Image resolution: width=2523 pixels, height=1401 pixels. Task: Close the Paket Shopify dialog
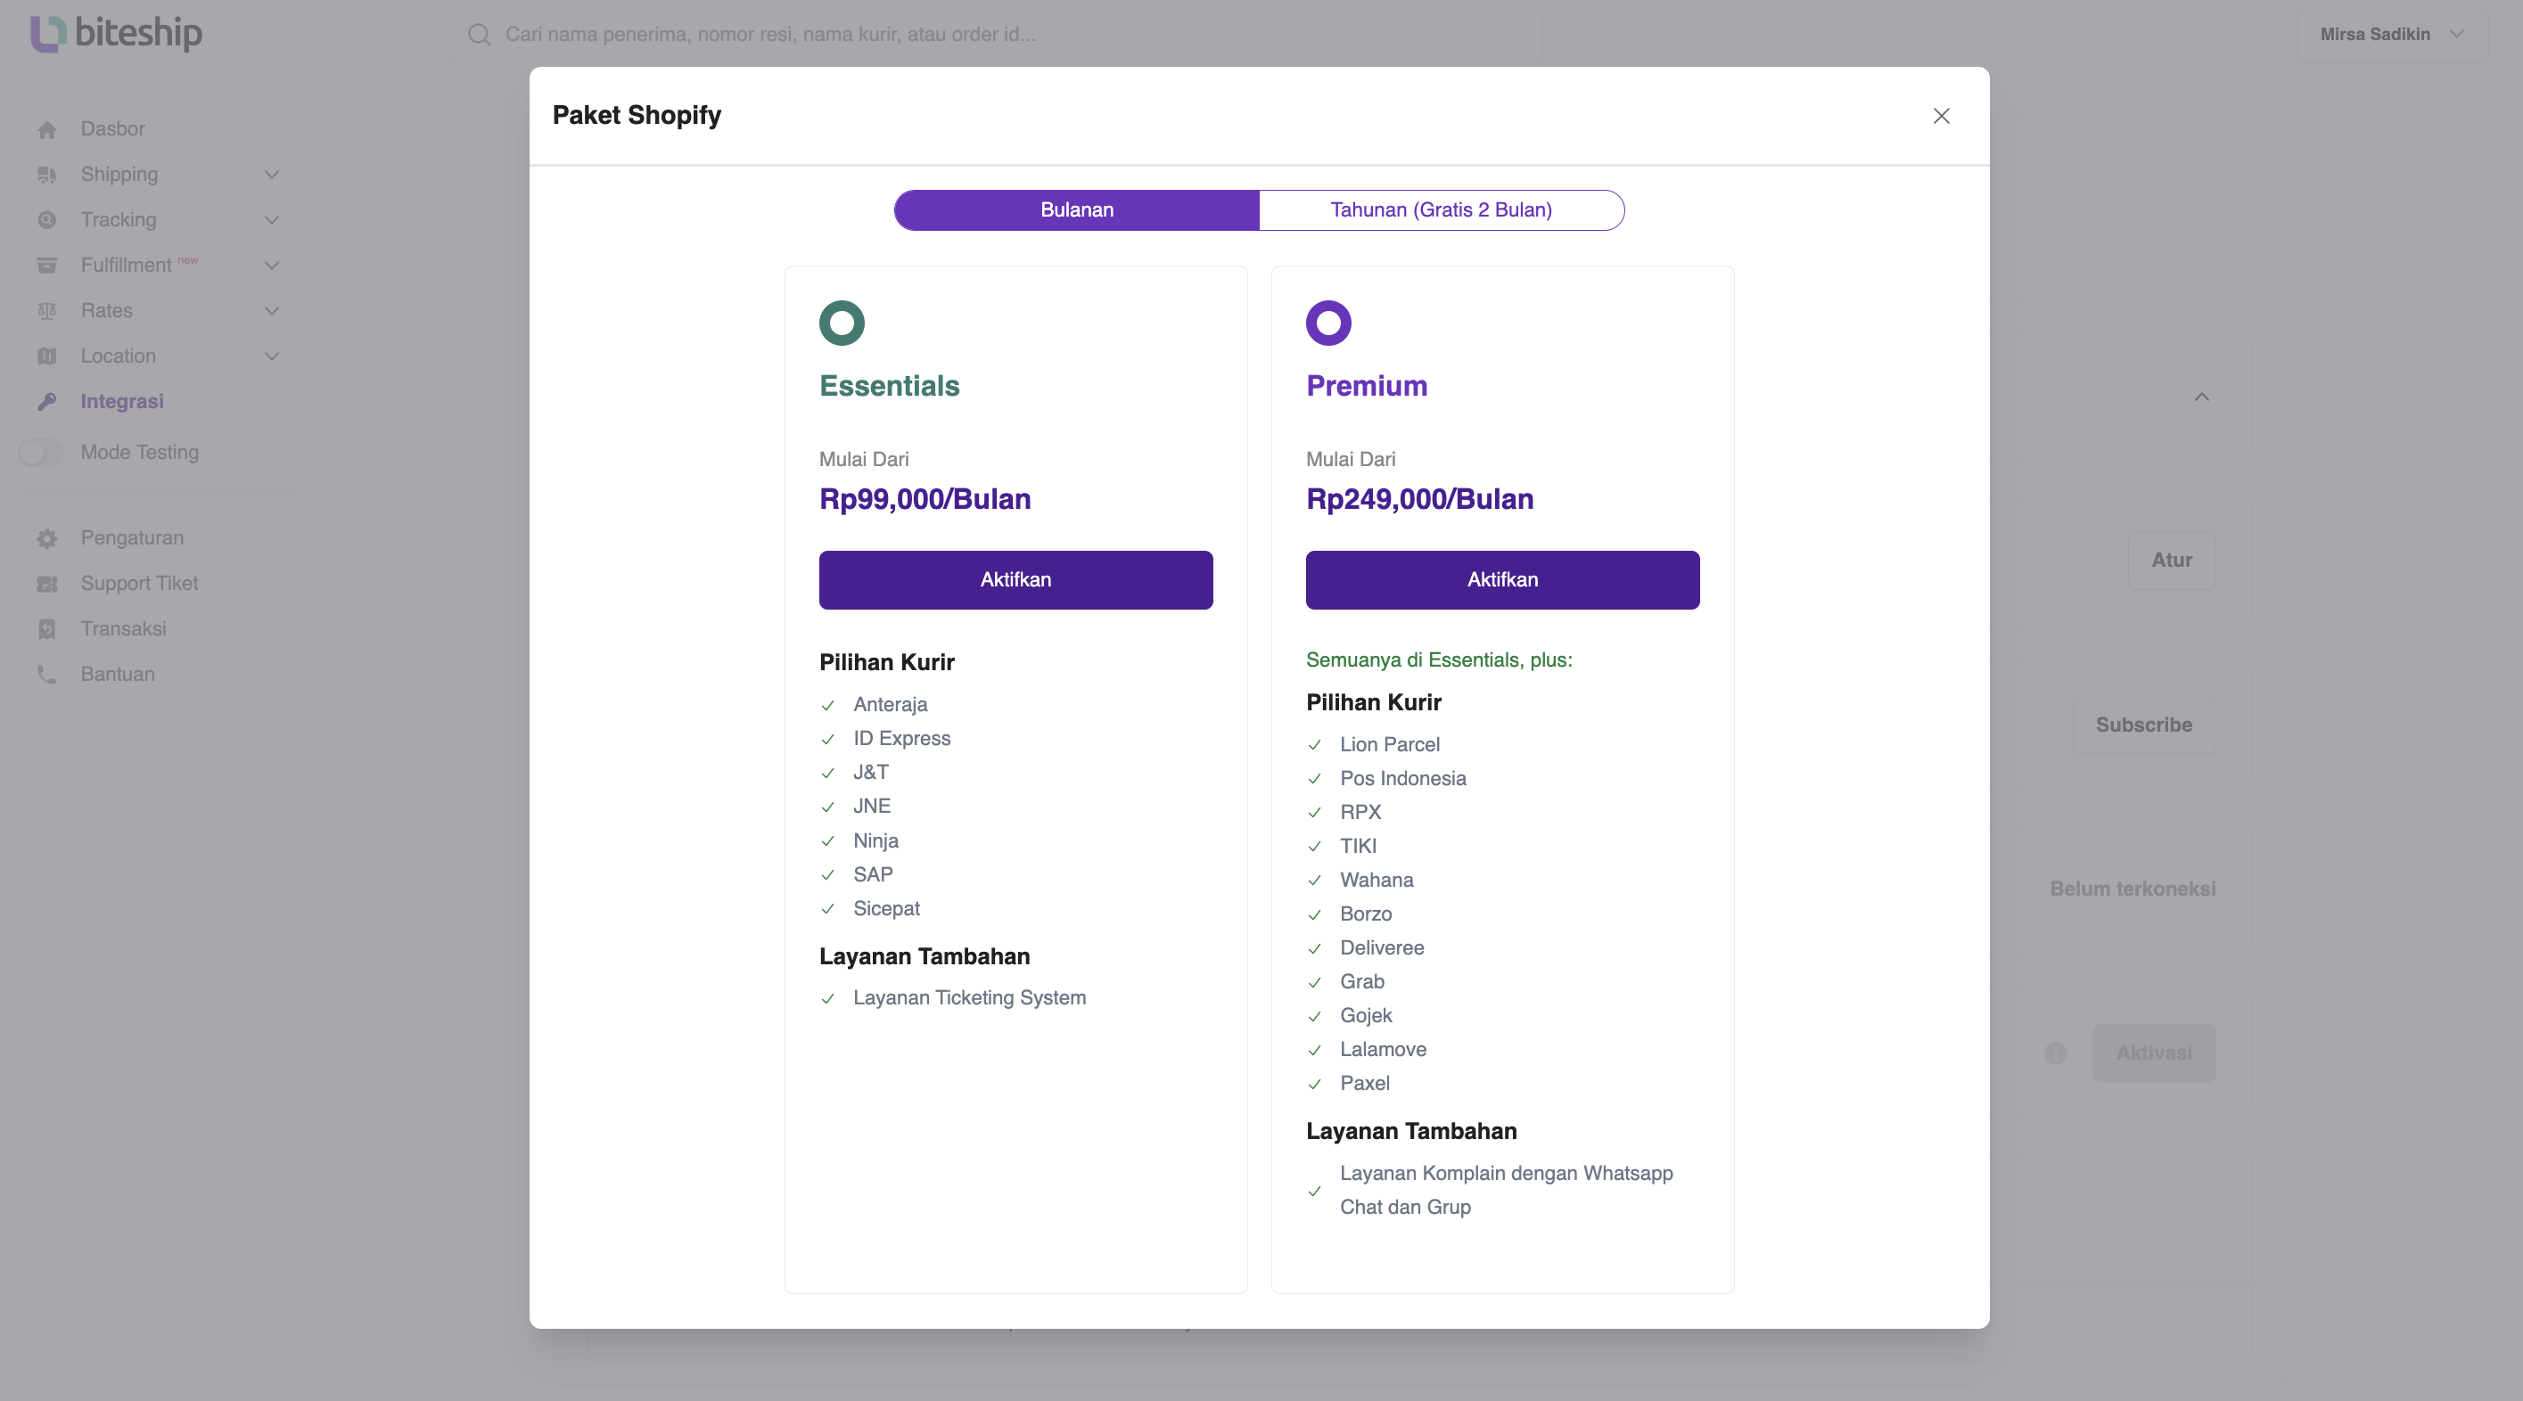pos(1941,116)
